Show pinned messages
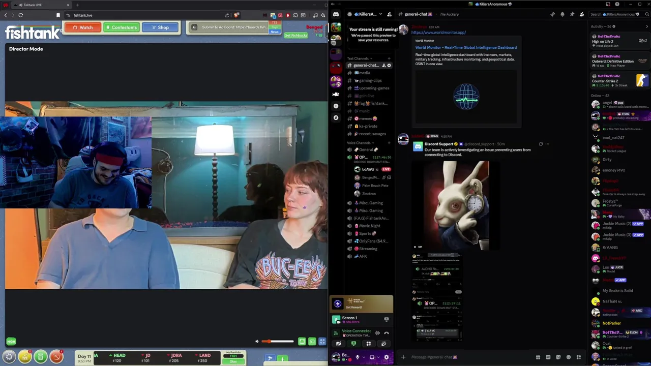The height and width of the screenshot is (366, 651). tap(572, 14)
